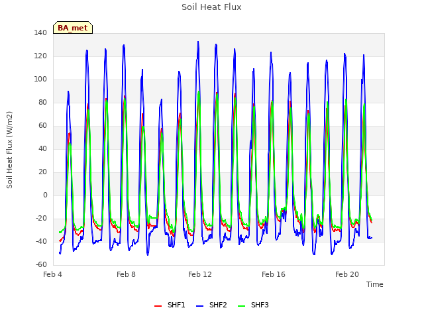
Task: Toggle the SHF2 series legend label
Action: tap(218, 305)
